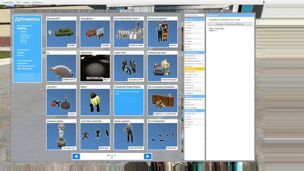
Task: Switch to the Дубликаты spawn menu tab
Action: point(126,11)
